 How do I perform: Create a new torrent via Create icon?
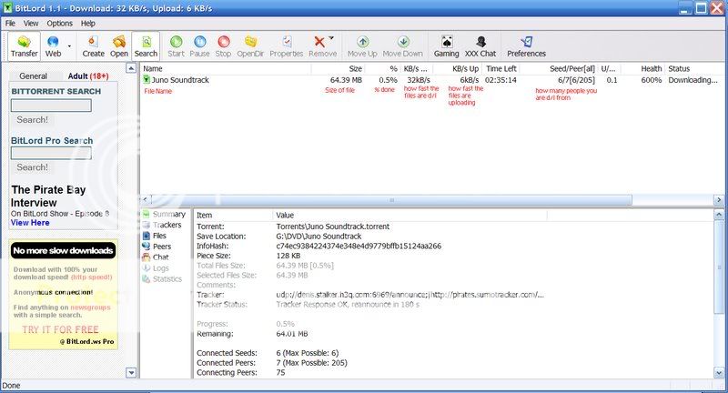point(94,46)
